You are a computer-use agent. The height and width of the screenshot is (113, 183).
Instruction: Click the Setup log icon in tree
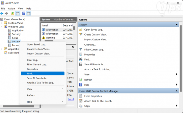(10, 38)
